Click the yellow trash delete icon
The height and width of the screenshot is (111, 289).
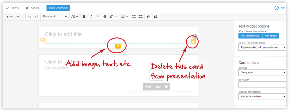193,42
